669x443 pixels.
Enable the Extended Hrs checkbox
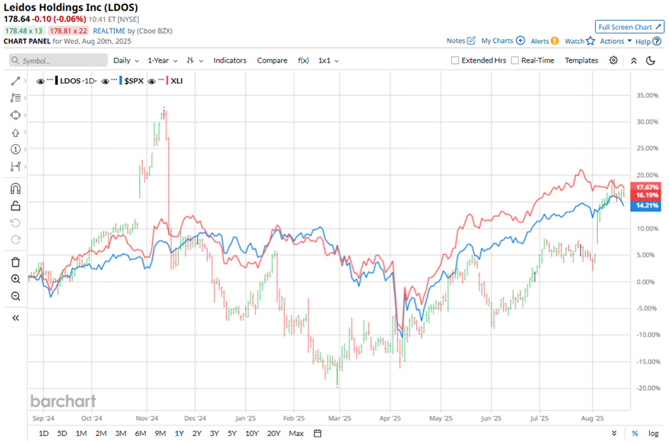[455, 60]
